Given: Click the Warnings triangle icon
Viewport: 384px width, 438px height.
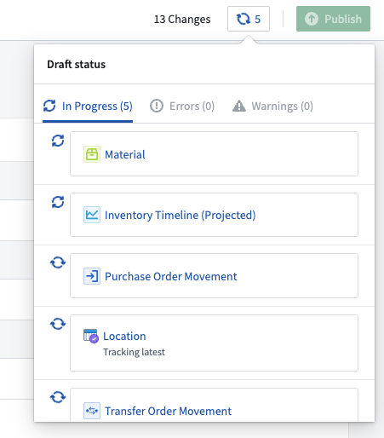Looking at the screenshot, I should [239, 106].
